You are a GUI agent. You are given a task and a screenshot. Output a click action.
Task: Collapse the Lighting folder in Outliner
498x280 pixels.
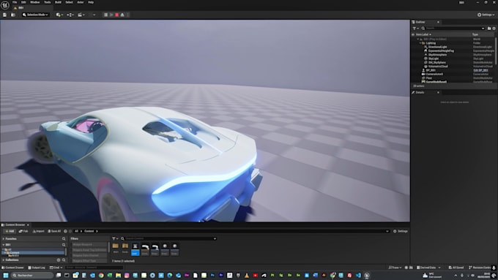coord(420,43)
